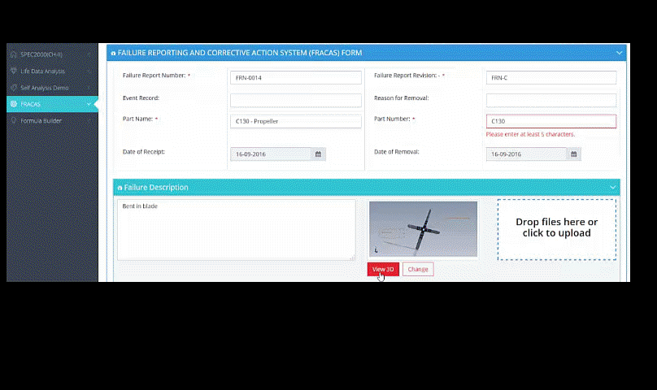Click the Bent in blade description textarea
Screen dimensions: 657x390
(x=236, y=229)
